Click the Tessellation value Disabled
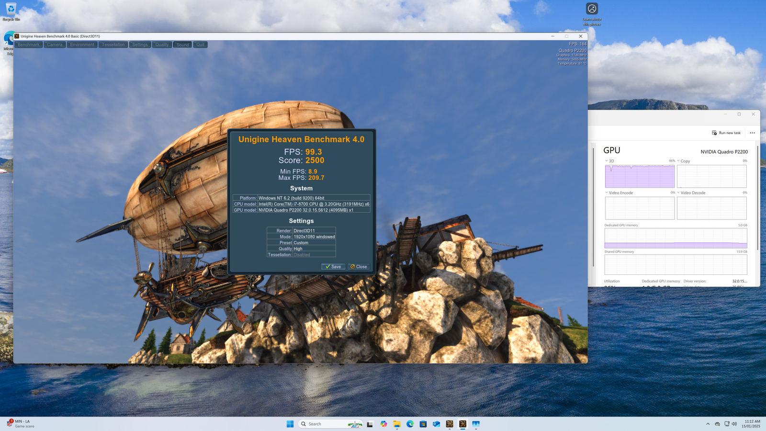This screenshot has width=766, height=431. pos(302,255)
